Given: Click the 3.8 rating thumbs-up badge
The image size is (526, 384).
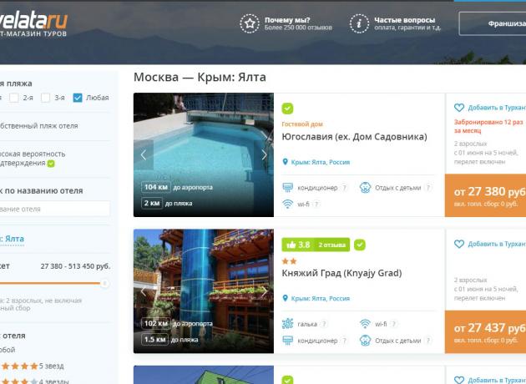Looking at the screenshot, I should [298, 245].
